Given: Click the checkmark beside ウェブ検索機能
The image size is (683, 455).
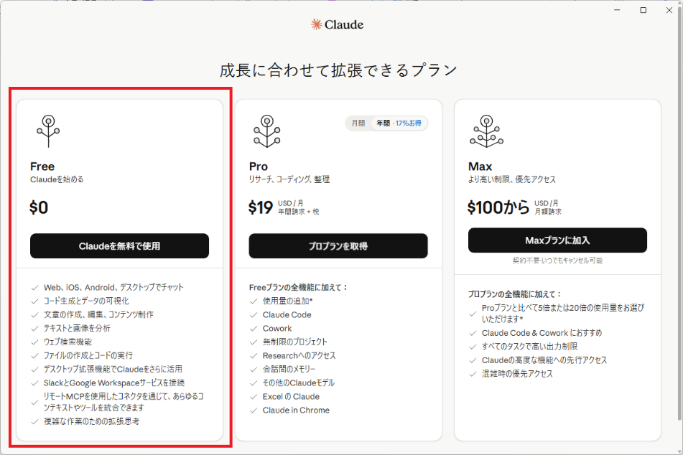Looking at the screenshot, I should (35, 342).
